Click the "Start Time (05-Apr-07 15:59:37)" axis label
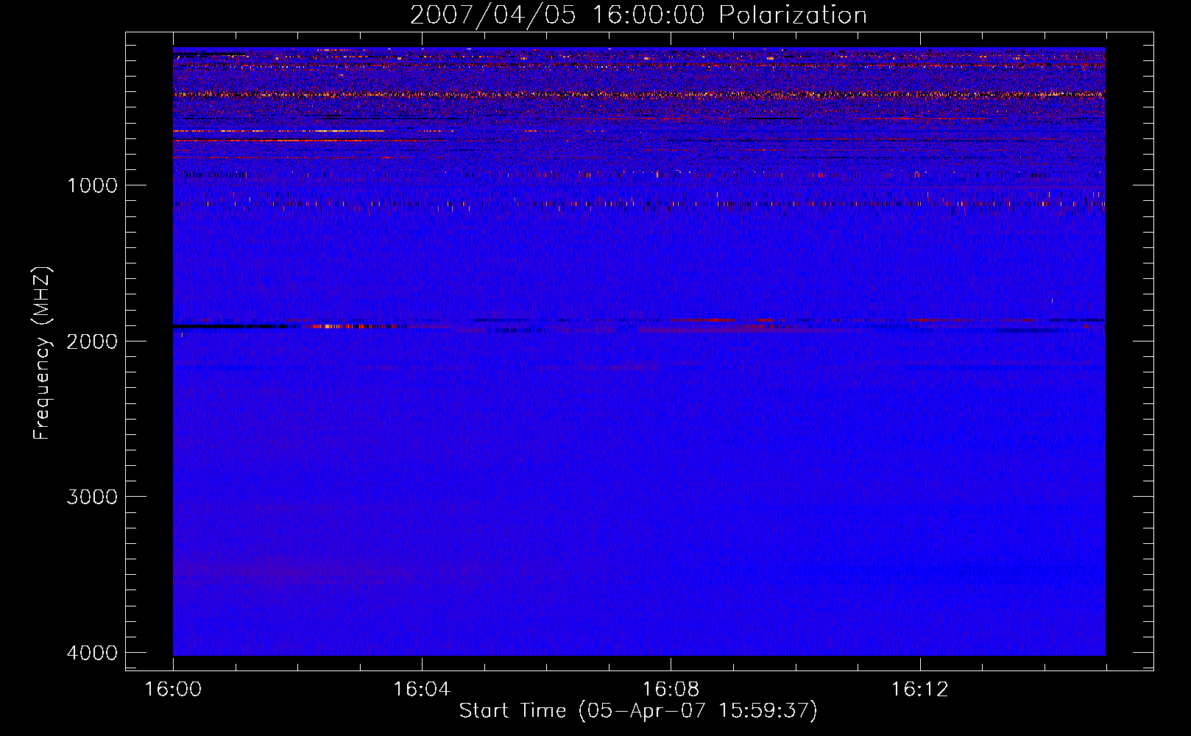Screen dimensions: 1191x736 pos(638,711)
